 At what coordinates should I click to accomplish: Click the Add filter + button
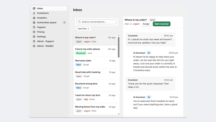click(83, 29)
